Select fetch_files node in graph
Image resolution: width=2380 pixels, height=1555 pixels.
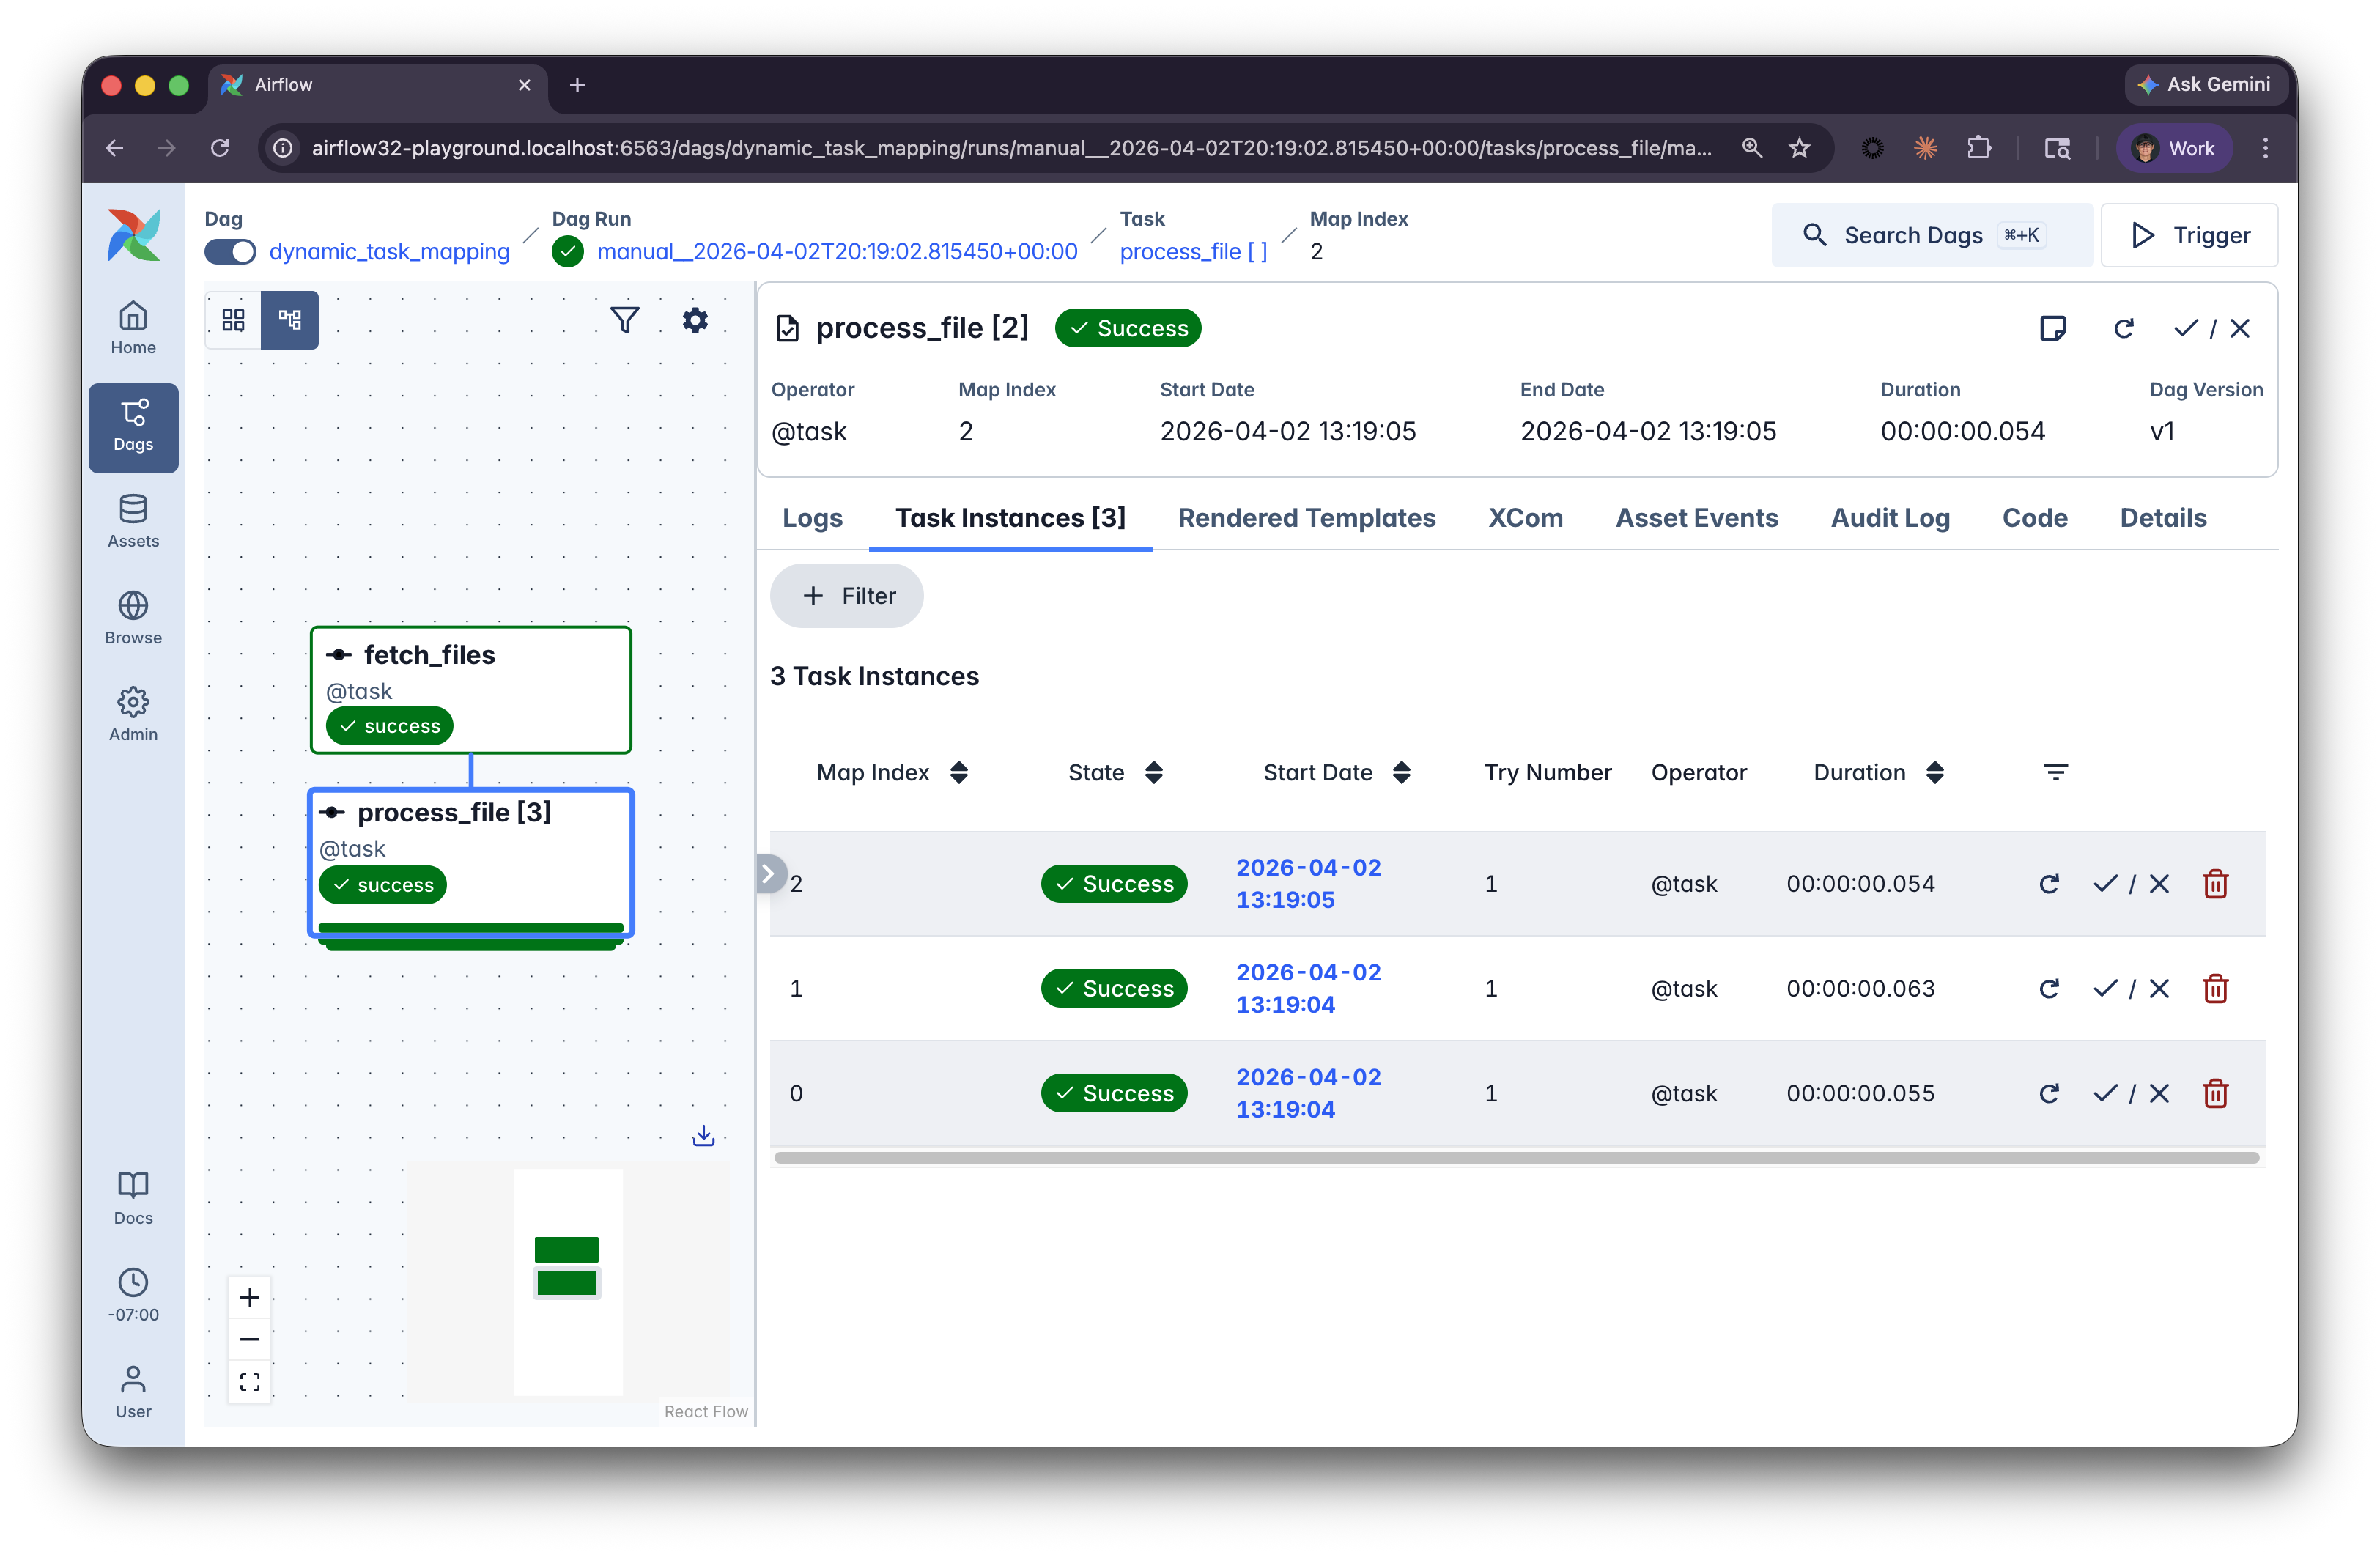click(471, 690)
